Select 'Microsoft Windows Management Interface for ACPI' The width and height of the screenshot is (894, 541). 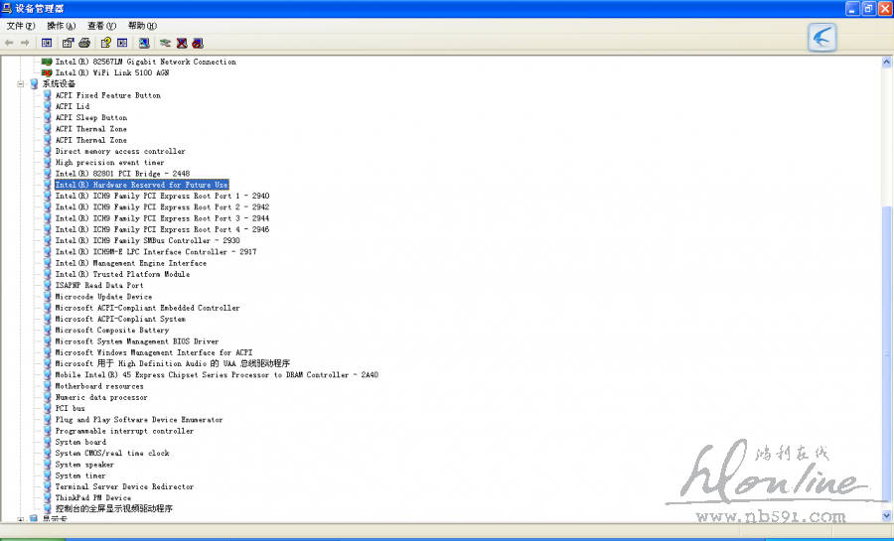pyautogui.click(x=154, y=352)
